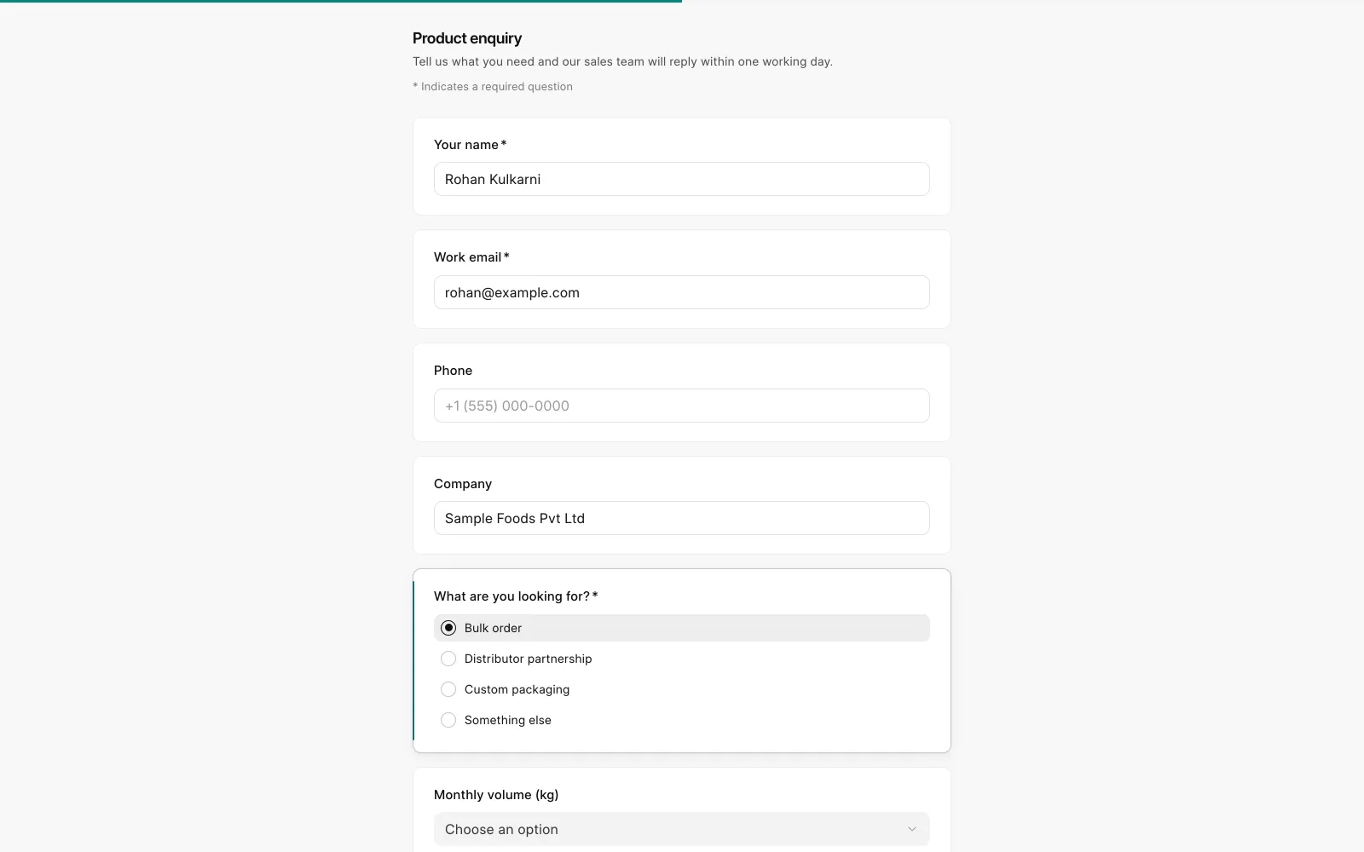Click the Monthly volume dropdown chevron arrow
Viewport: 1364px width, 852px height.
coord(911,829)
